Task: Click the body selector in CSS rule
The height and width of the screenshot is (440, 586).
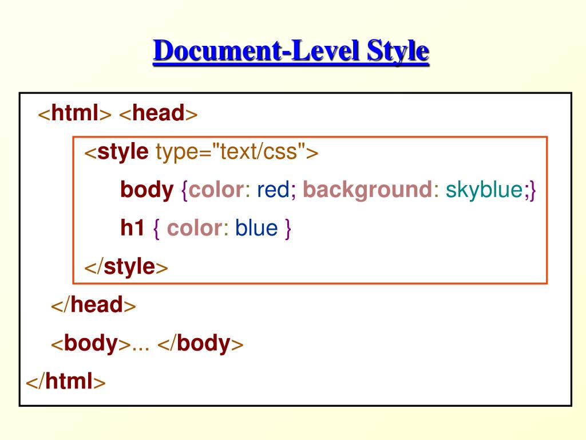Action: click(x=147, y=190)
